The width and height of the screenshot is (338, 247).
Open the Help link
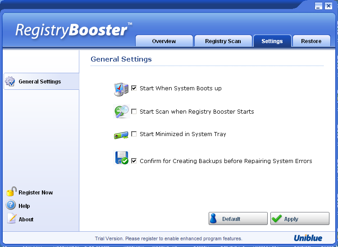[24, 206]
